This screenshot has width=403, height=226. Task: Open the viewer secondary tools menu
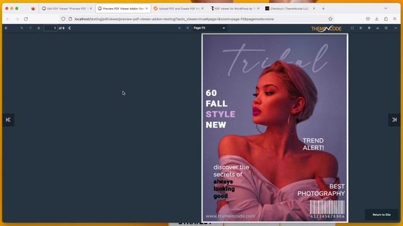tap(395, 28)
